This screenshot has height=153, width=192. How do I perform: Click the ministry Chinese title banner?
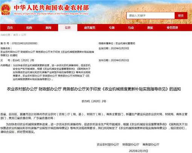(x=51, y=8)
